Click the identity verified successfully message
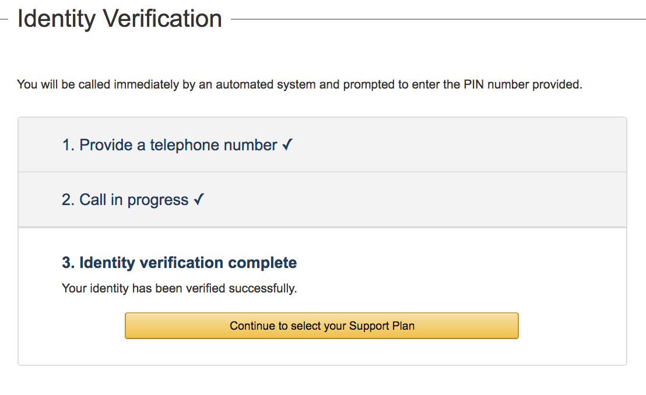646x395 pixels. click(179, 288)
